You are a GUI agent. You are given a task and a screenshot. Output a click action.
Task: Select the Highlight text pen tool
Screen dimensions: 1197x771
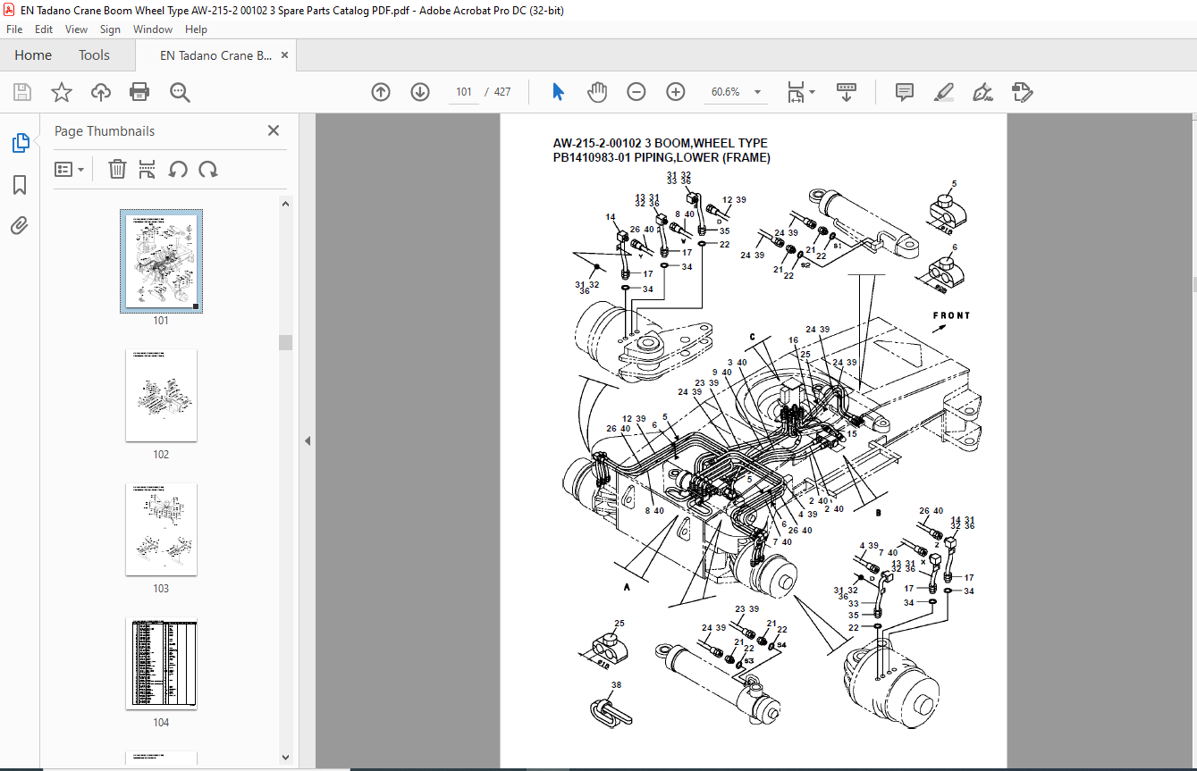pos(943,92)
